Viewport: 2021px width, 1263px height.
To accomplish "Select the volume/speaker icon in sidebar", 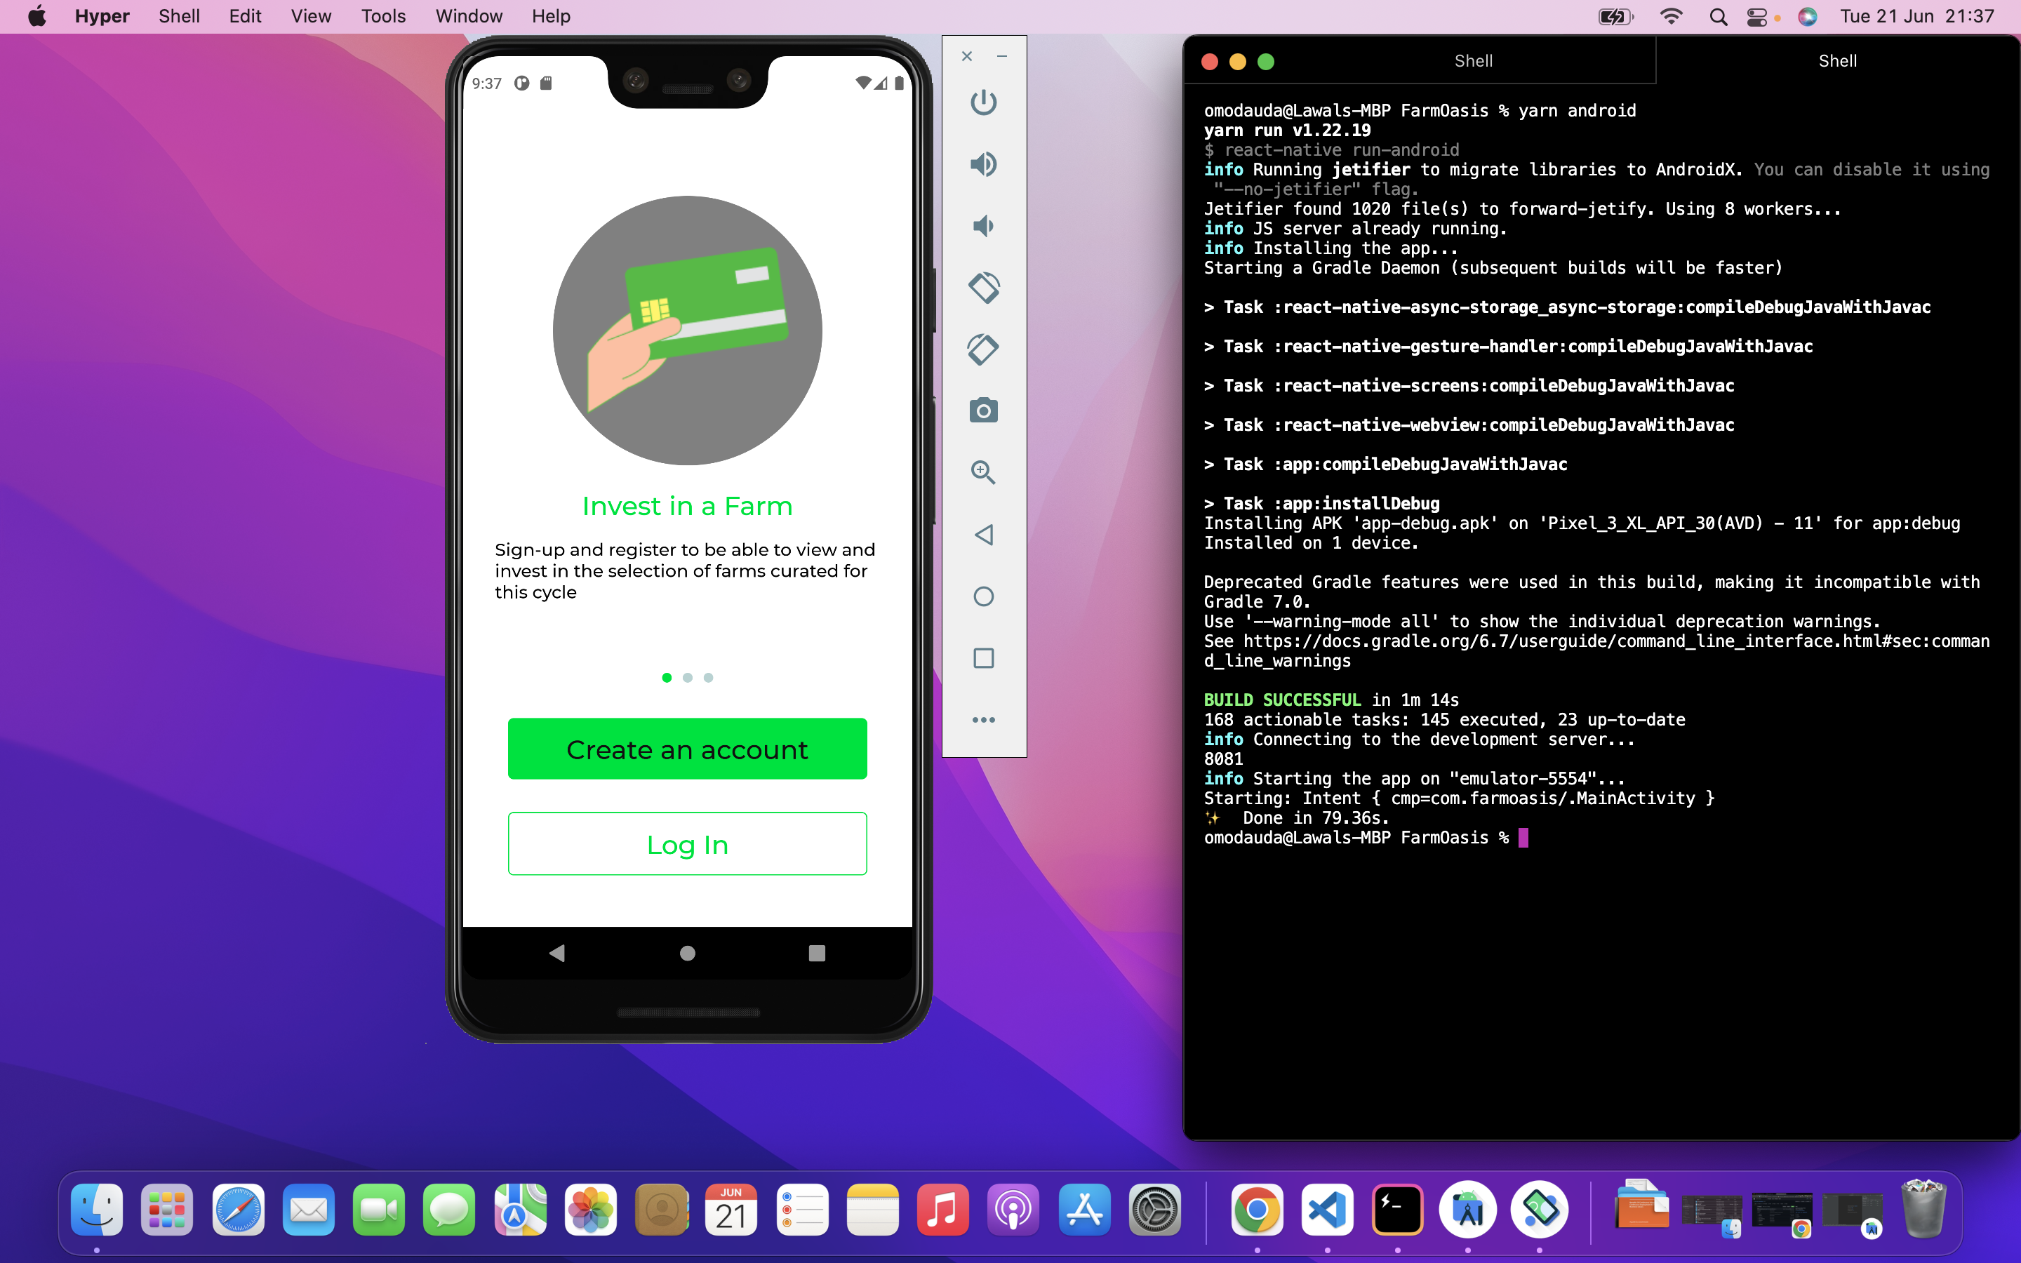I will point(984,164).
